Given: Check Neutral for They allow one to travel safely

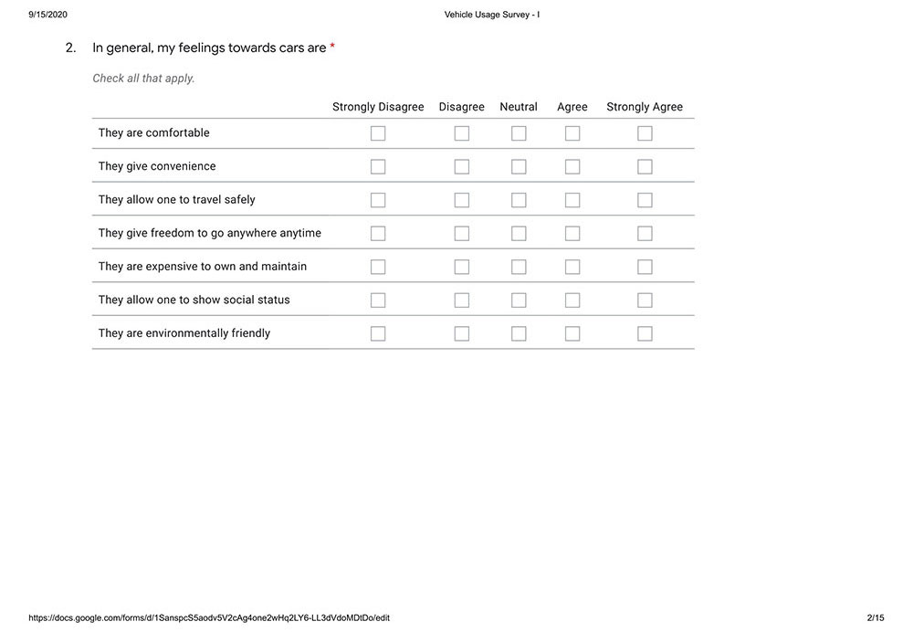Looking at the screenshot, I should point(519,200).
